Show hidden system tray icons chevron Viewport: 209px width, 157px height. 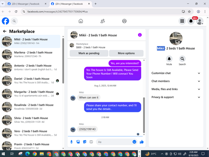[162, 154]
